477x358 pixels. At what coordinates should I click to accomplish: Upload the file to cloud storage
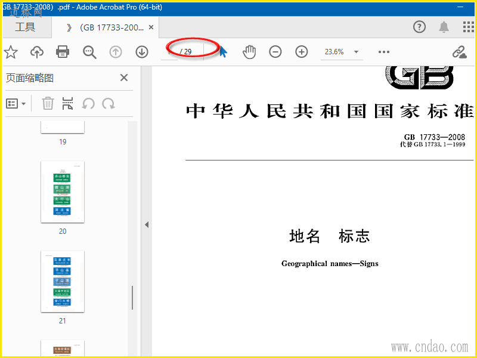(x=37, y=52)
